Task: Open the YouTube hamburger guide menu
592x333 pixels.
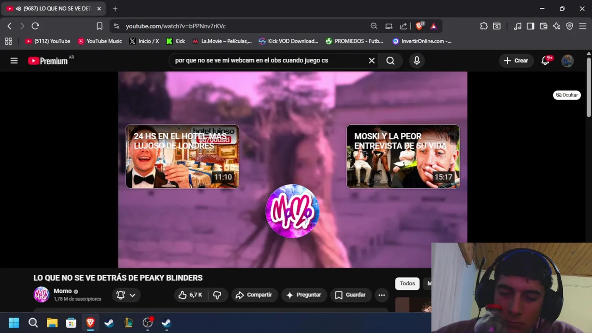Action: tap(14, 61)
